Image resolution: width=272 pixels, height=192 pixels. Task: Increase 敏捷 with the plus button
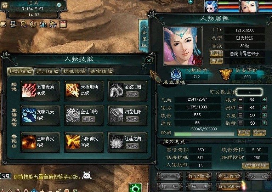tap(264, 123)
